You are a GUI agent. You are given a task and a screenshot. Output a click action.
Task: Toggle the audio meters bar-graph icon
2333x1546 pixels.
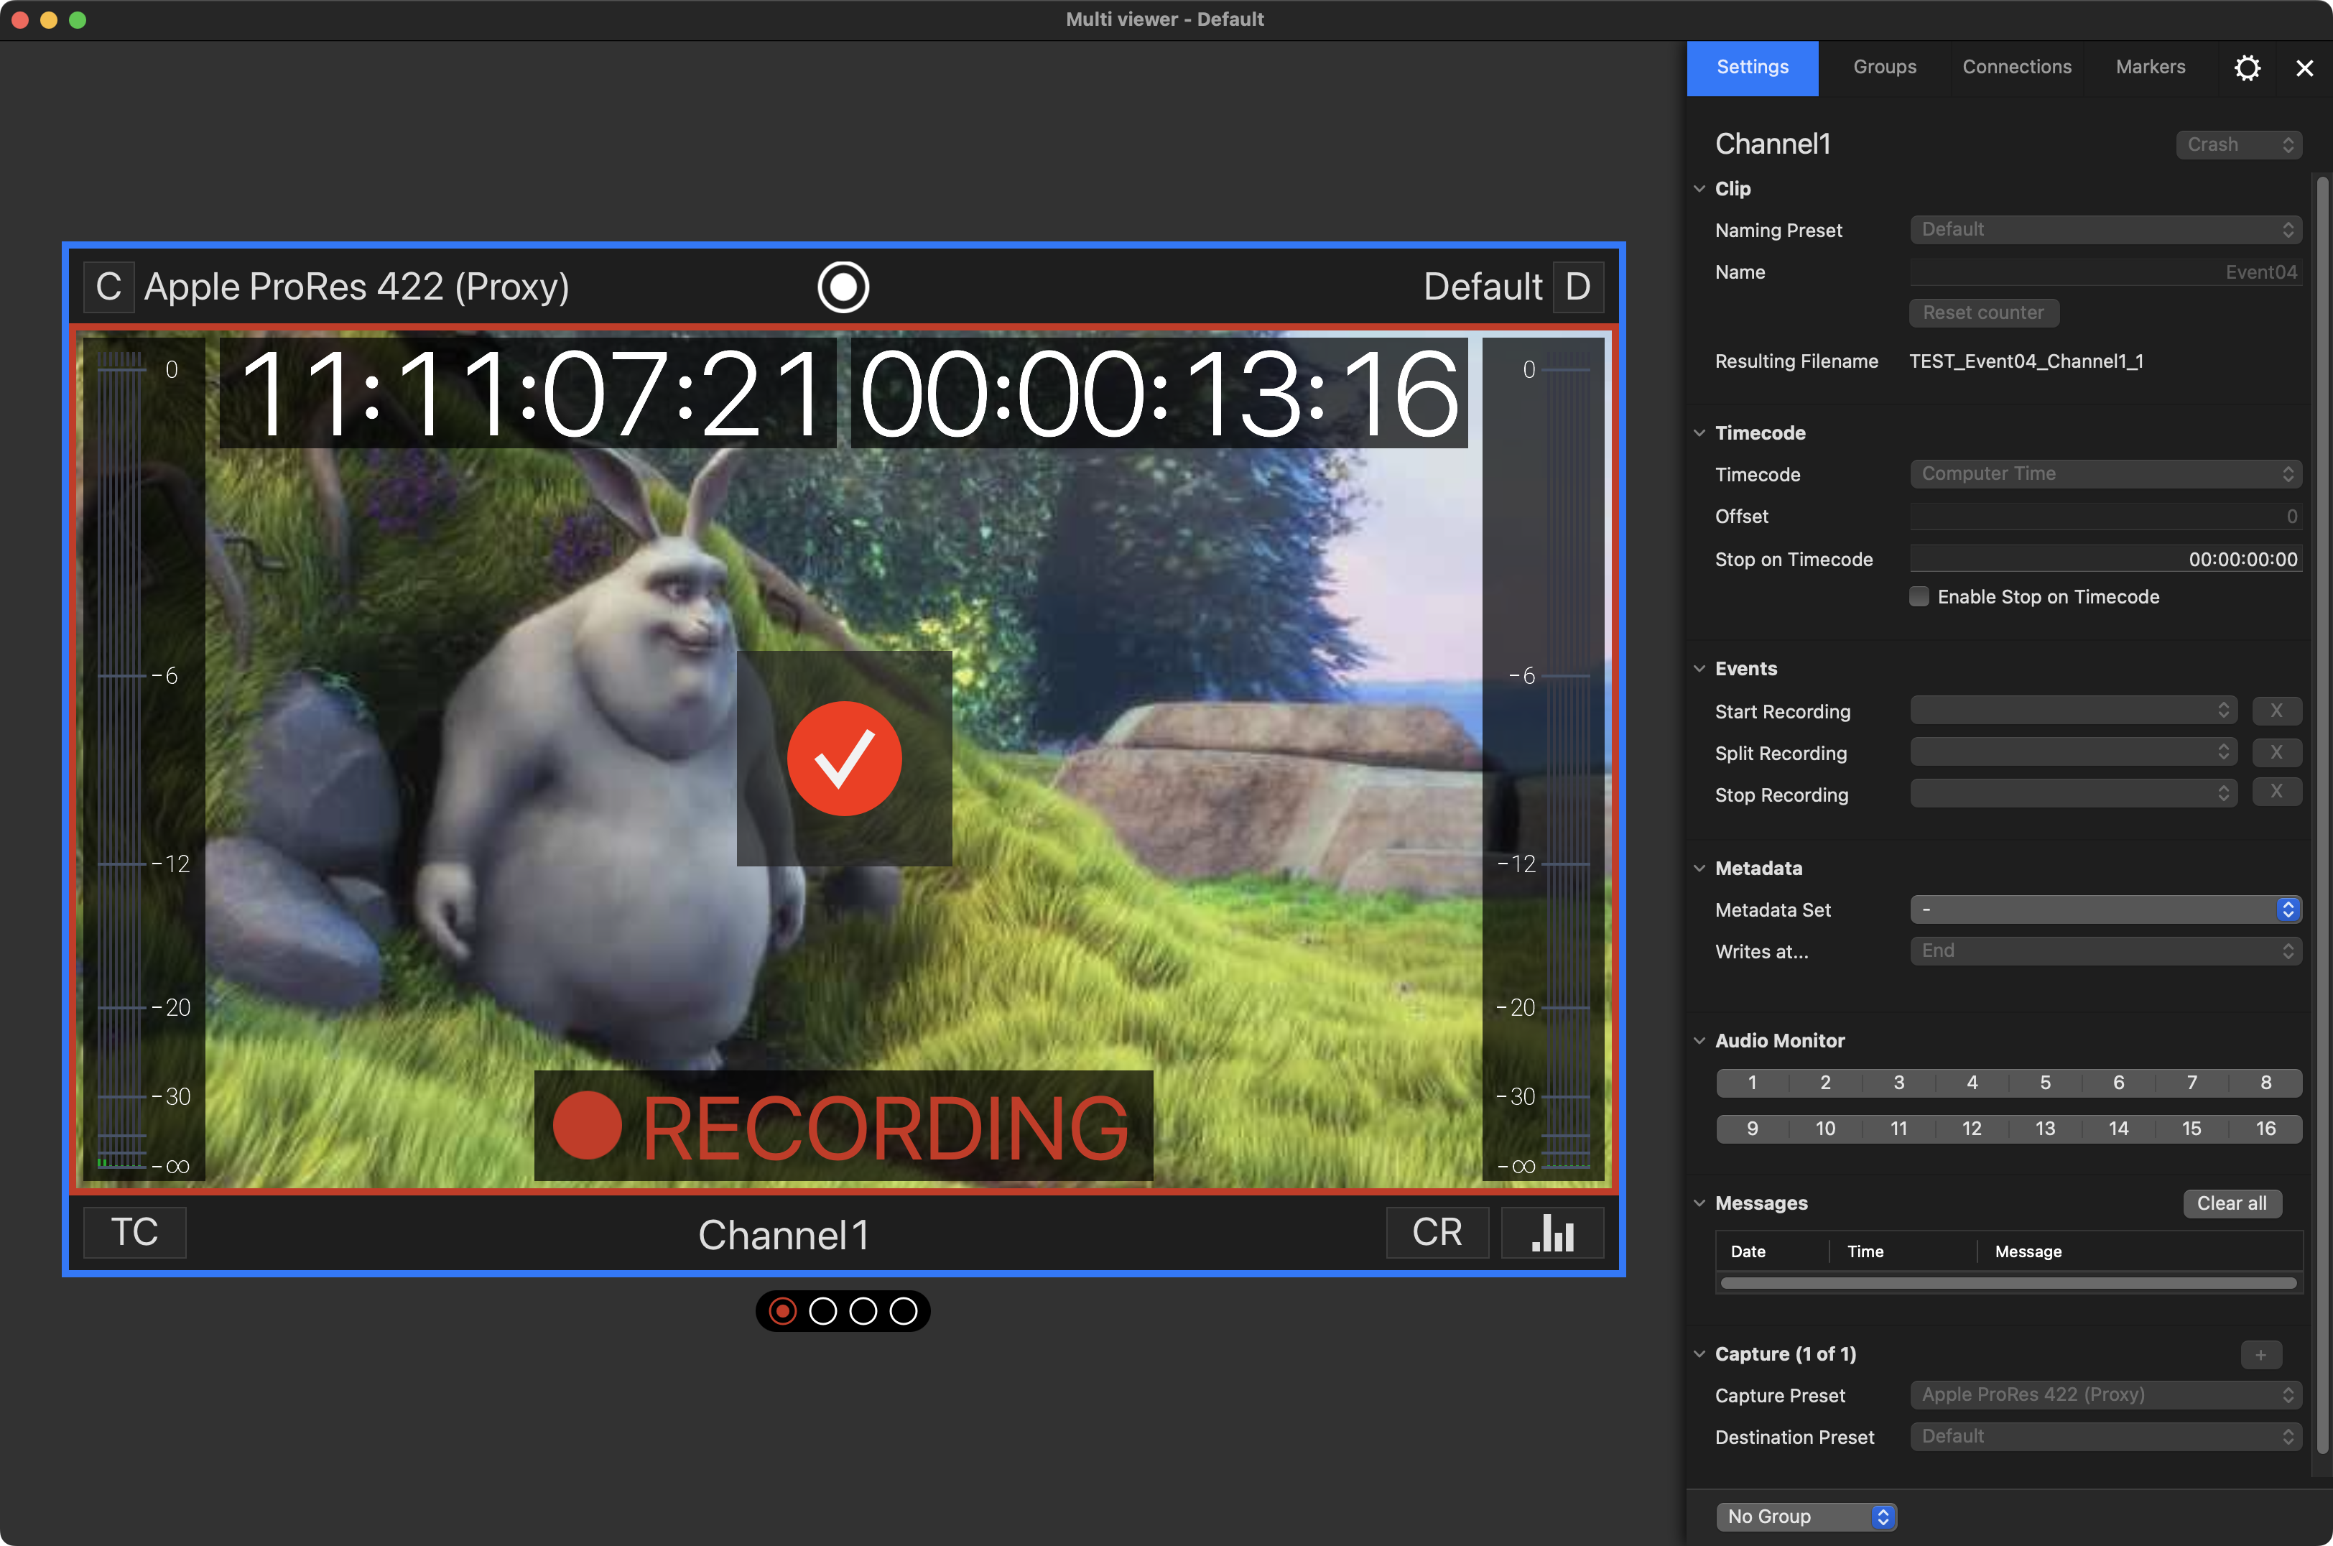(x=1552, y=1233)
